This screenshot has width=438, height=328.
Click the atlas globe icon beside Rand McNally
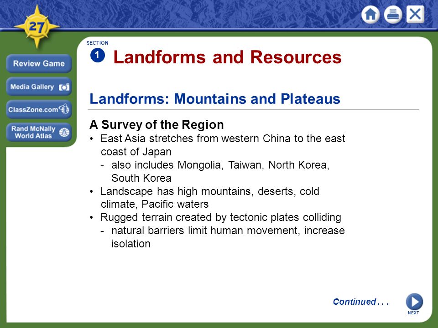(64, 132)
